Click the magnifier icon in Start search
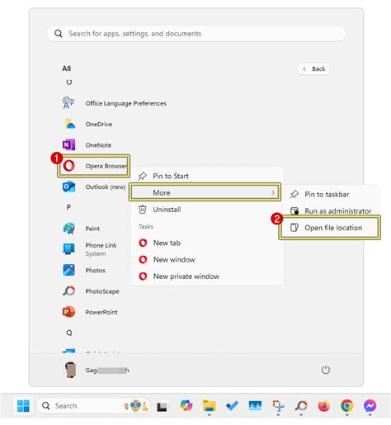This screenshot has width=391, height=425. point(59,34)
